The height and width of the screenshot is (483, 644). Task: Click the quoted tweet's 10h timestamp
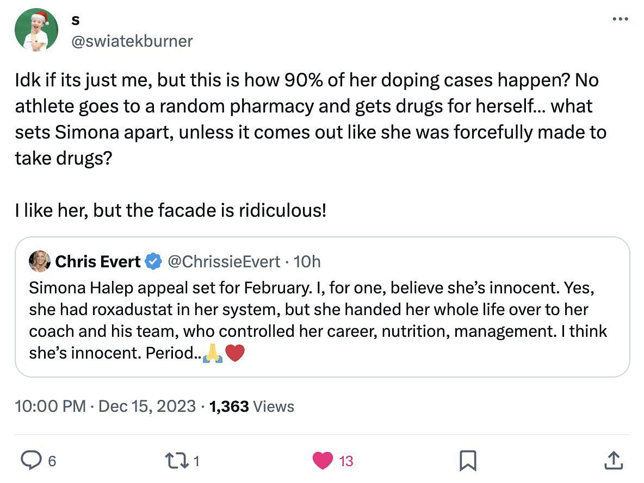point(307,262)
